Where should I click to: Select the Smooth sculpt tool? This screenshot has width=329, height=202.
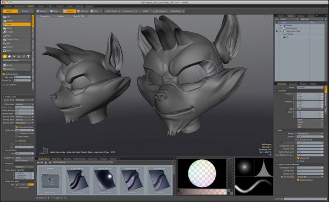16,20
